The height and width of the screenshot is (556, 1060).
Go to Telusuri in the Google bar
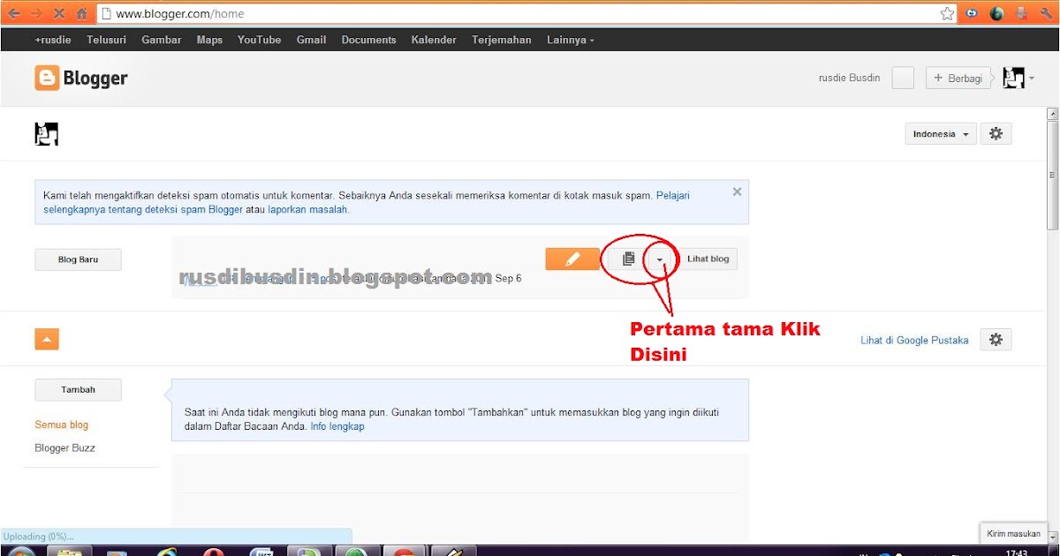(x=107, y=40)
